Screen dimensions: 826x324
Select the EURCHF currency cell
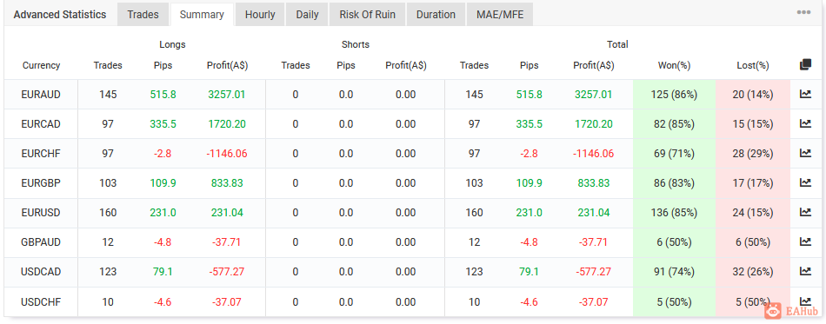[x=41, y=154]
